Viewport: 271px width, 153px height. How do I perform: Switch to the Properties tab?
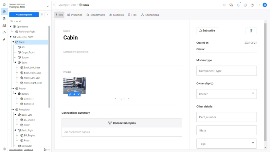(75, 15)
